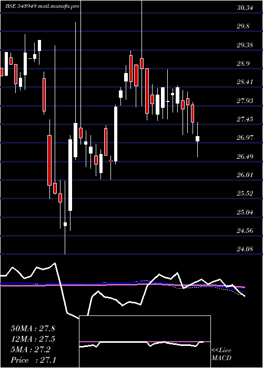Click the 12MA : 27.5 value

pyautogui.click(x=33, y=339)
